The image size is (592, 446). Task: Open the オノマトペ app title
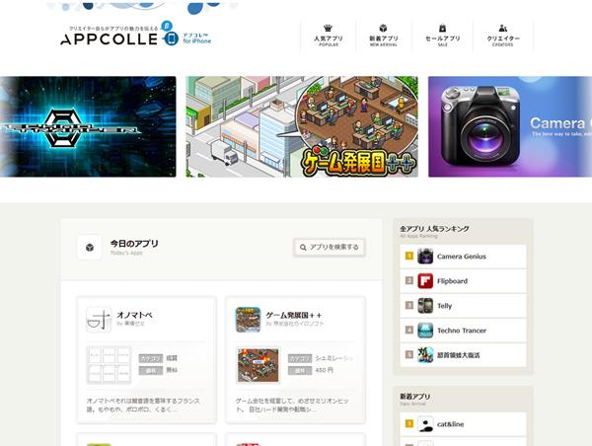pyautogui.click(x=135, y=315)
